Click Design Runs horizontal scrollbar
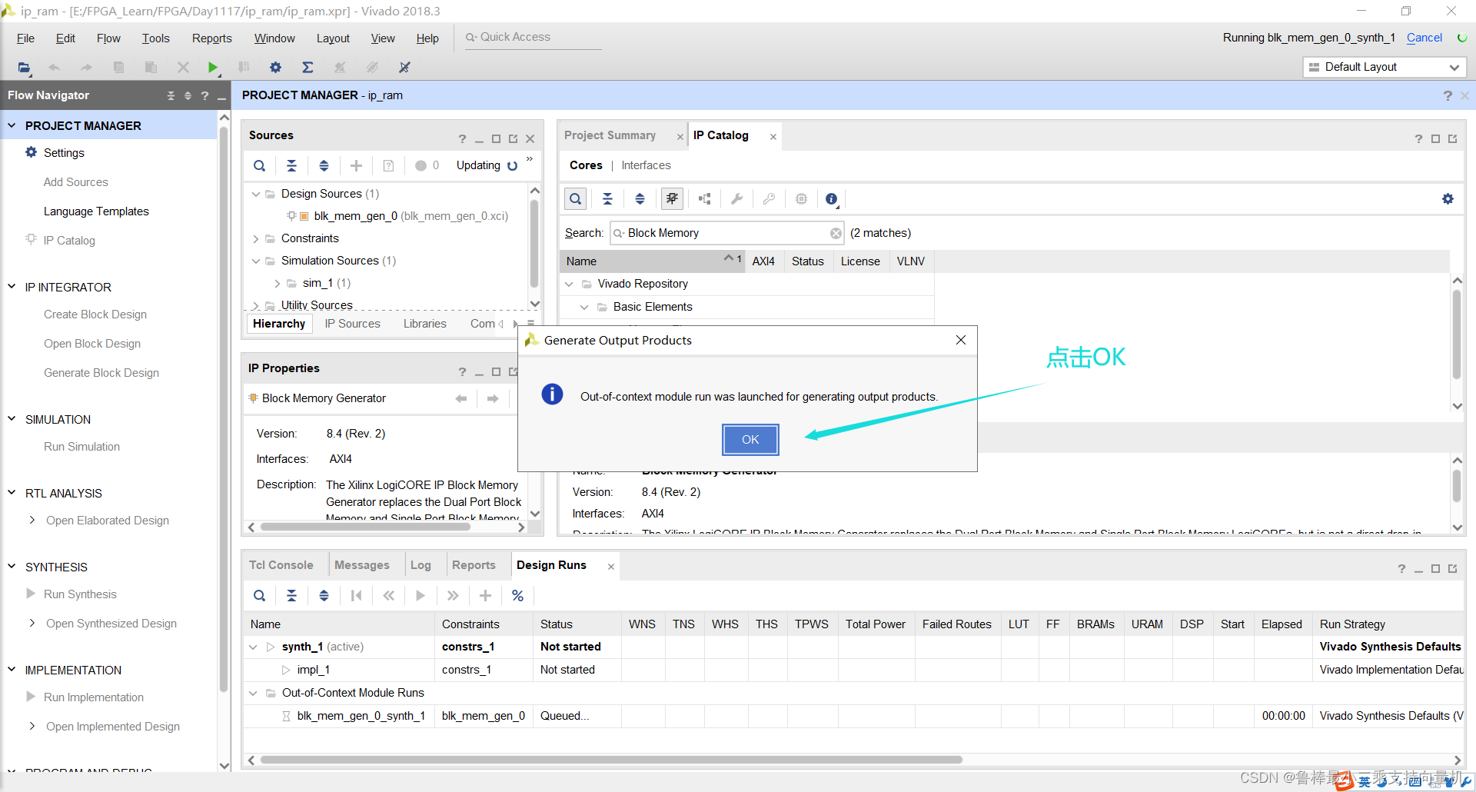The image size is (1476, 792). [x=612, y=760]
